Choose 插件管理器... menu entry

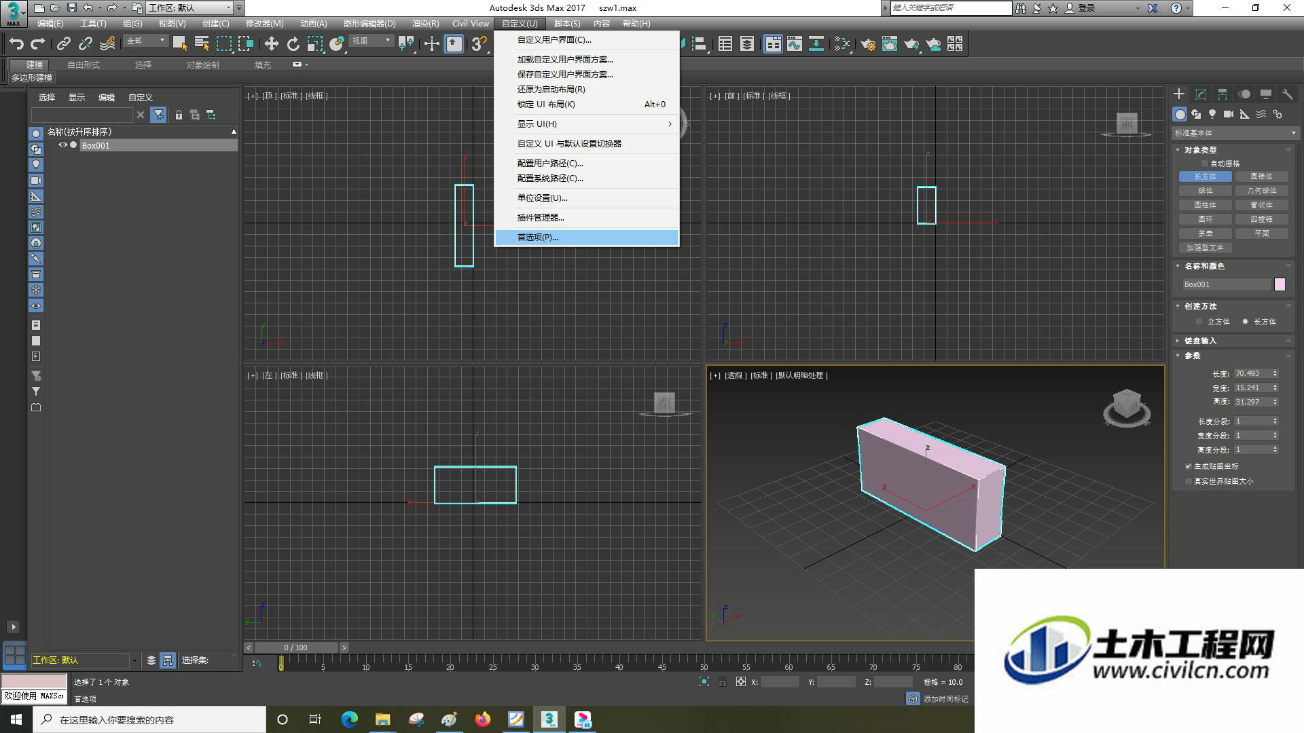pyautogui.click(x=587, y=218)
